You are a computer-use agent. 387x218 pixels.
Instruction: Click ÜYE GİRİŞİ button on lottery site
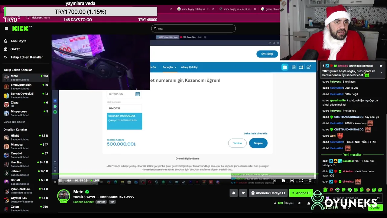tap(267, 54)
